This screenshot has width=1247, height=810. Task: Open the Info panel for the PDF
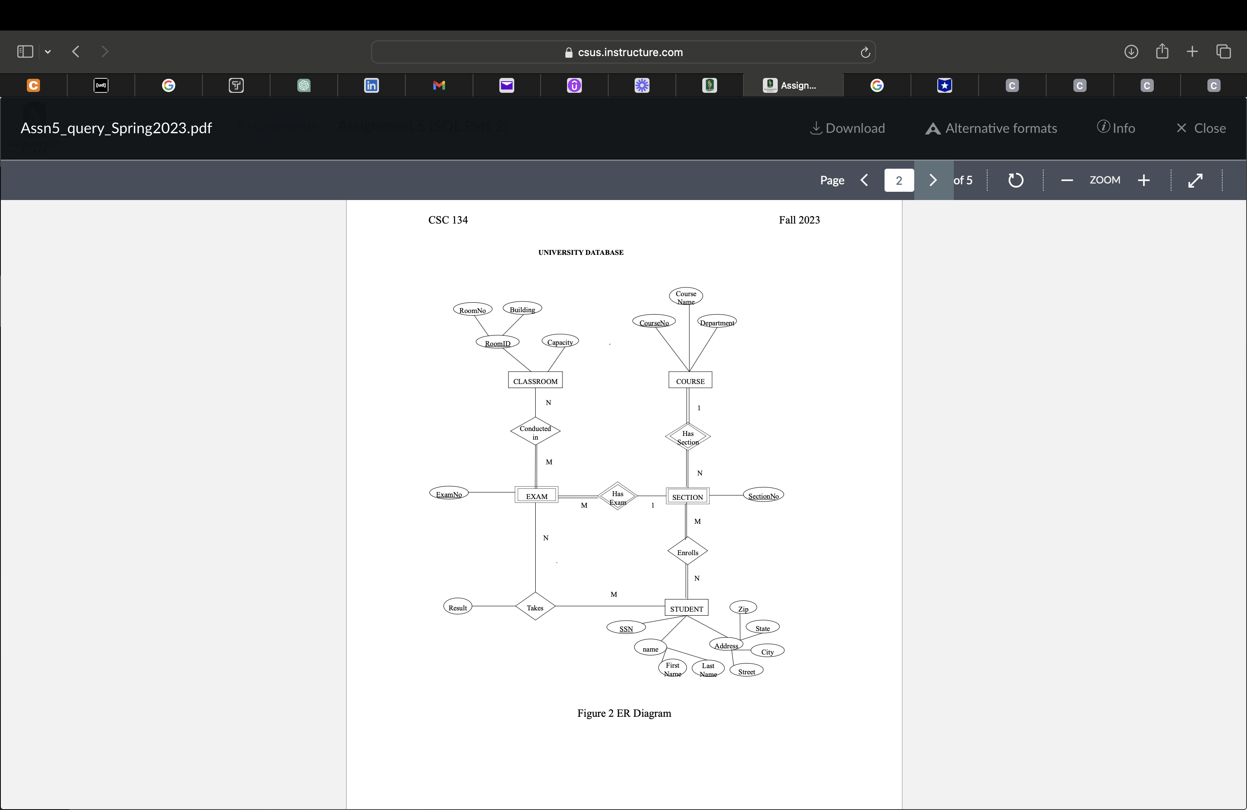tap(1116, 128)
